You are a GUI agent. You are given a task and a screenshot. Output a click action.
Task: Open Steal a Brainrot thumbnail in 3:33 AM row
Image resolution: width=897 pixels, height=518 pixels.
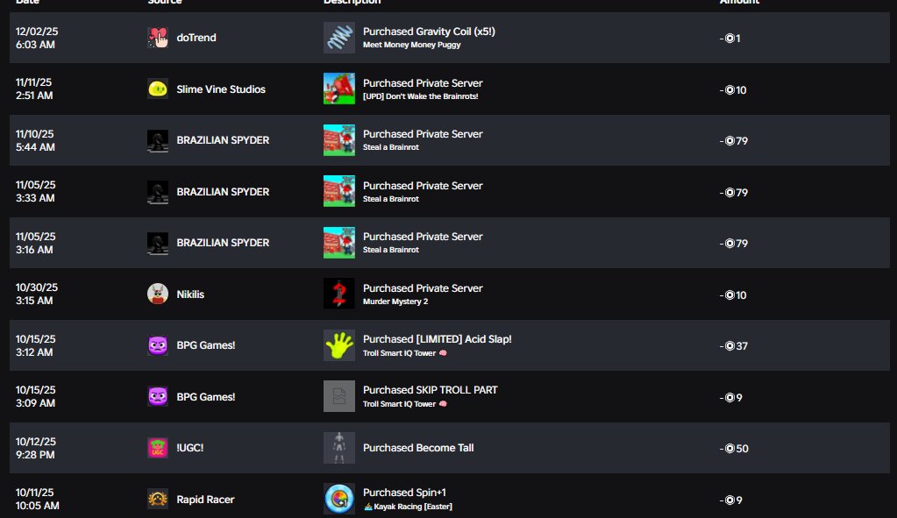pos(339,192)
